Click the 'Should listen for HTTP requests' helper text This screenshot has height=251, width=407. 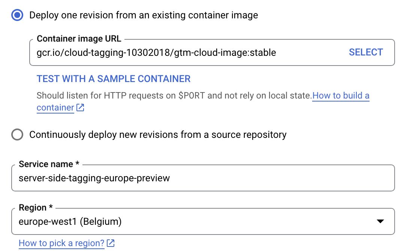coord(174,96)
